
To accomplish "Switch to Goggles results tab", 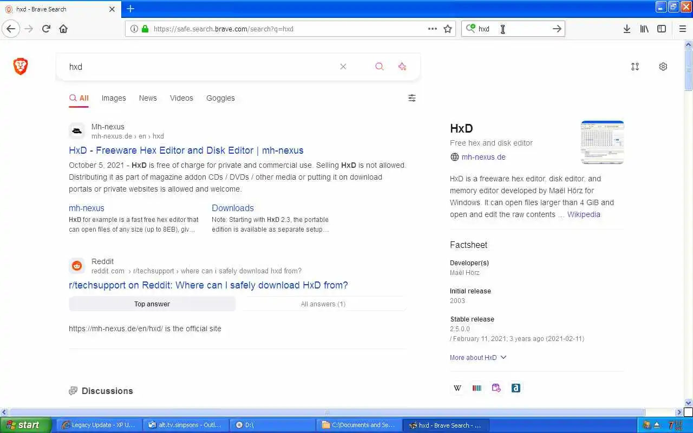I will 220,98.
